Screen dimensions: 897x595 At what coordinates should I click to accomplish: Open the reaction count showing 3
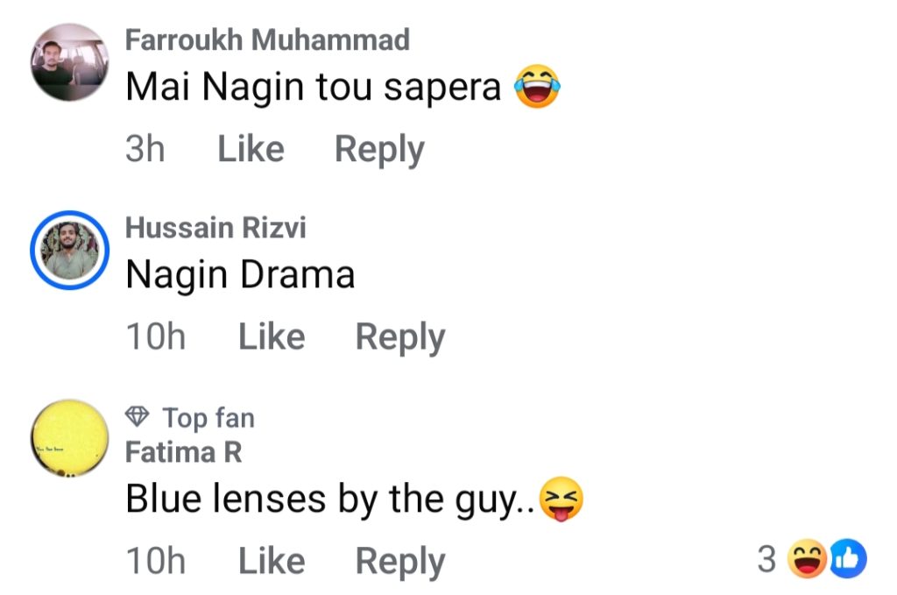pyautogui.click(x=766, y=560)
